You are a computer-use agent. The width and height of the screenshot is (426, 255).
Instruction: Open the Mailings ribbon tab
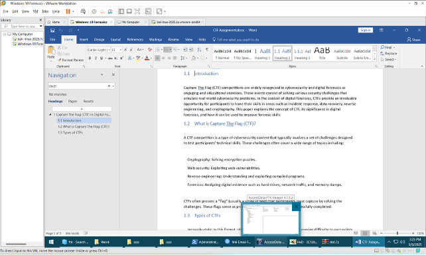[156, 39]
